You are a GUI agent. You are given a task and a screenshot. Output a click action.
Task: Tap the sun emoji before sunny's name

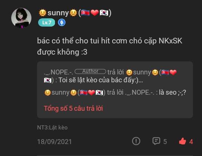pos(43,13)
